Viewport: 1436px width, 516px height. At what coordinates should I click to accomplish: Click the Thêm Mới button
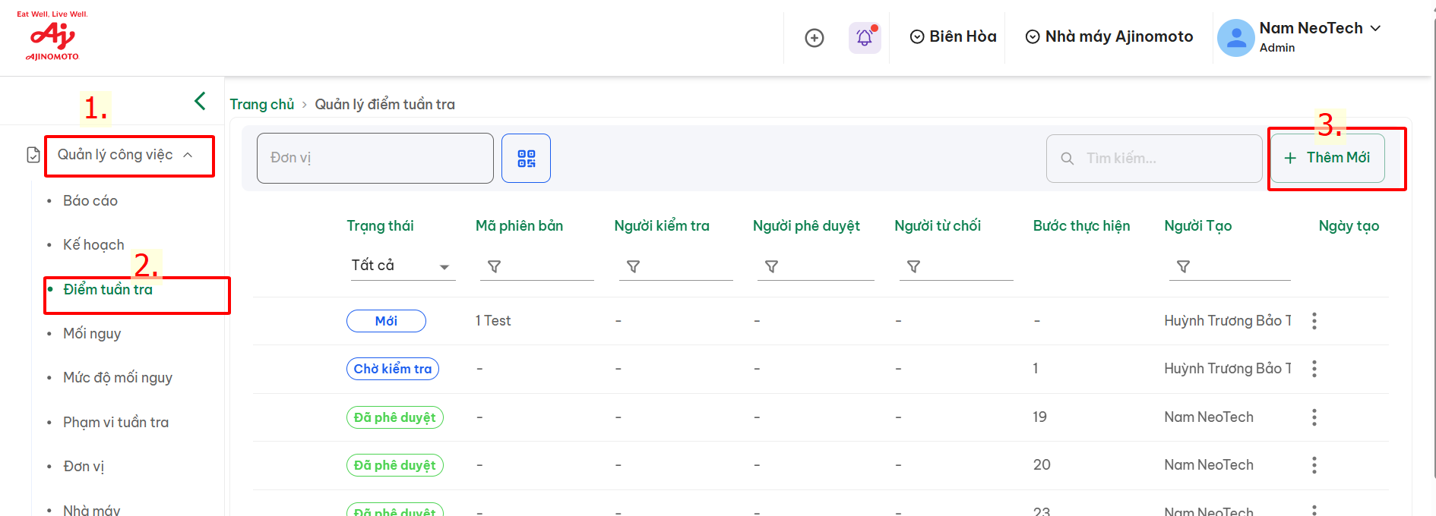(1327, 158)
